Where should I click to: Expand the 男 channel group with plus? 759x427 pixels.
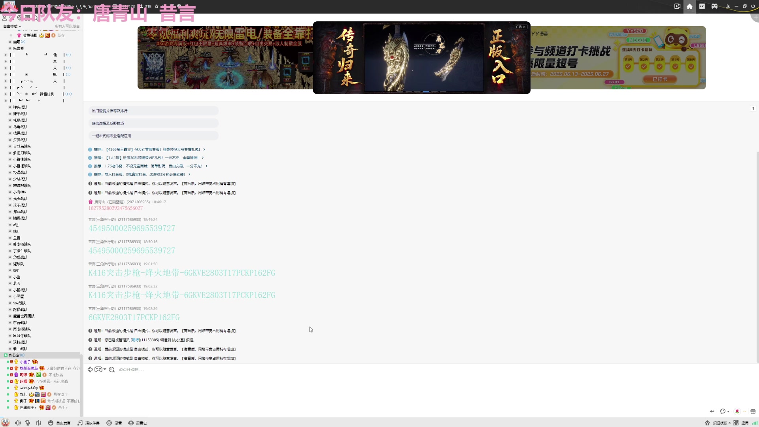6,74
